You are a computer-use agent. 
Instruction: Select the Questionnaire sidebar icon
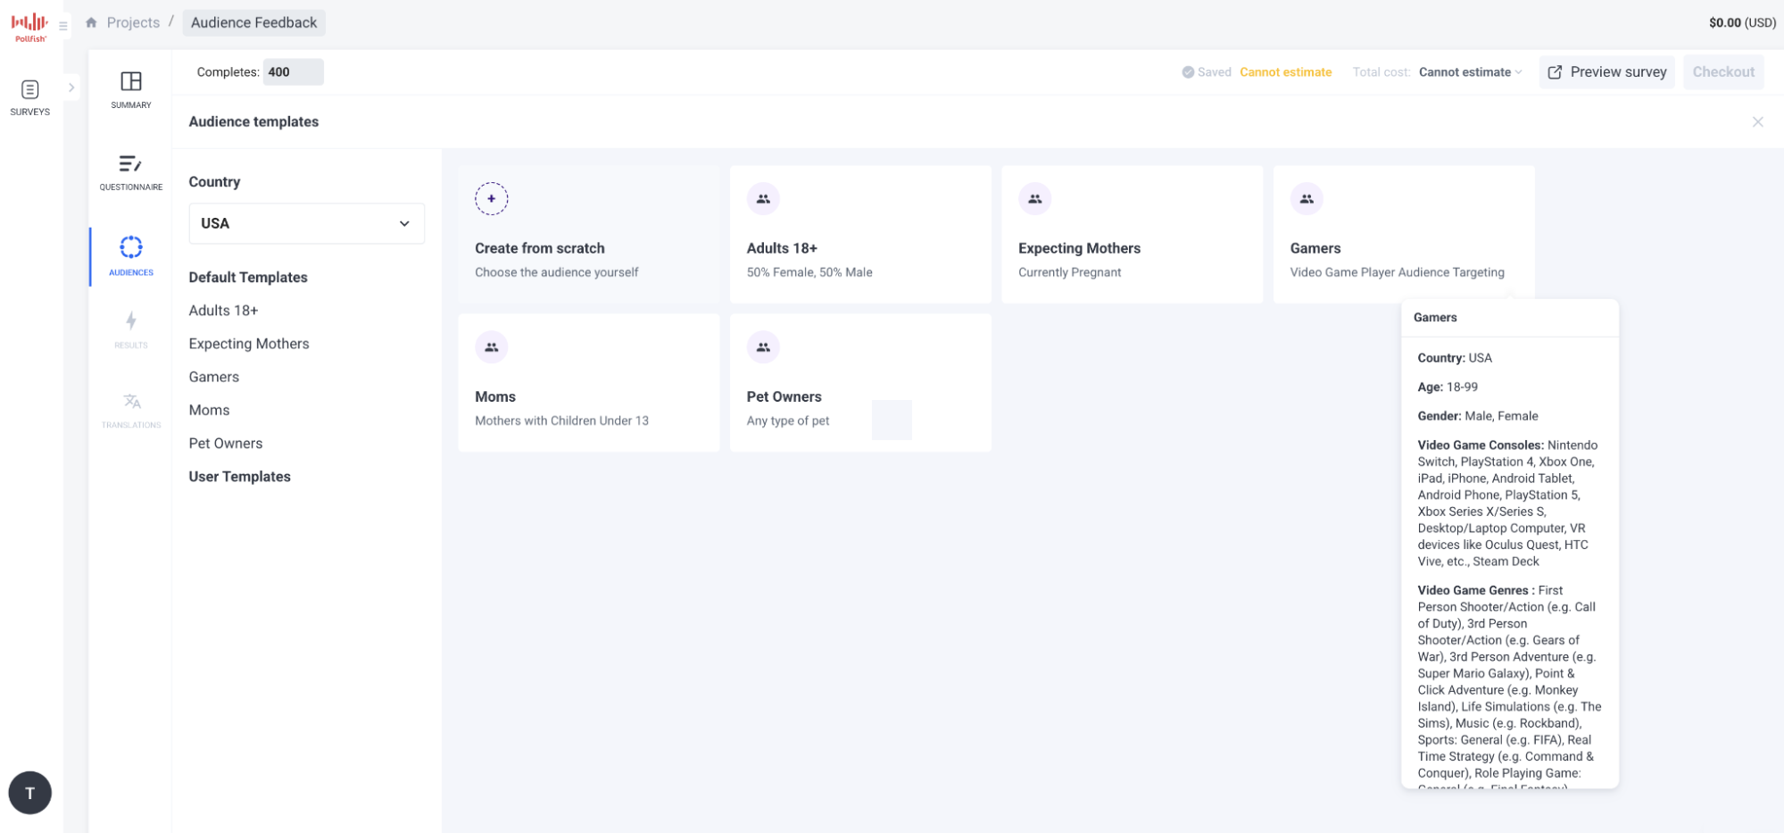130,166
